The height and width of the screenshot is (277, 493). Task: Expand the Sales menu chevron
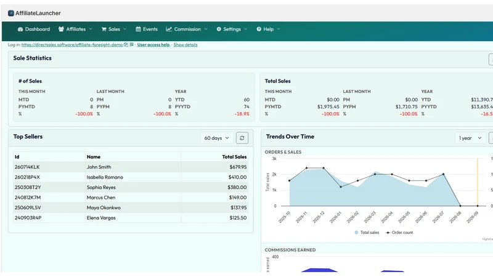(125, 29)
